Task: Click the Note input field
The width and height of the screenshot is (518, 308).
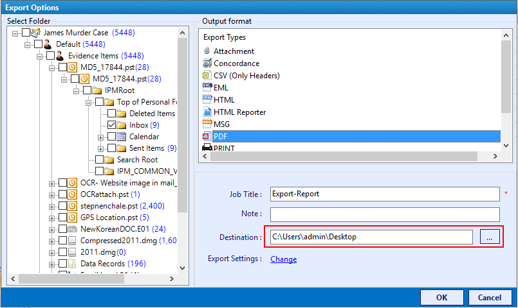Action: point(385,214)
